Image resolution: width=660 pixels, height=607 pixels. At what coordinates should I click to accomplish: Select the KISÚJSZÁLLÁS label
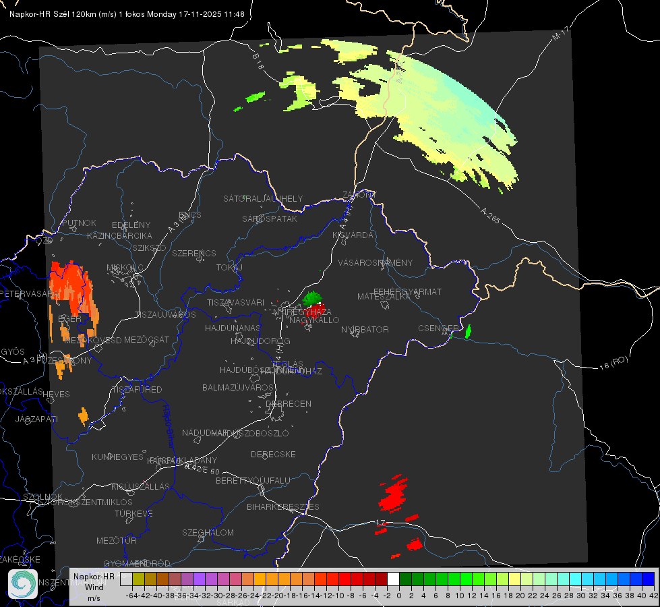[141, 486]
